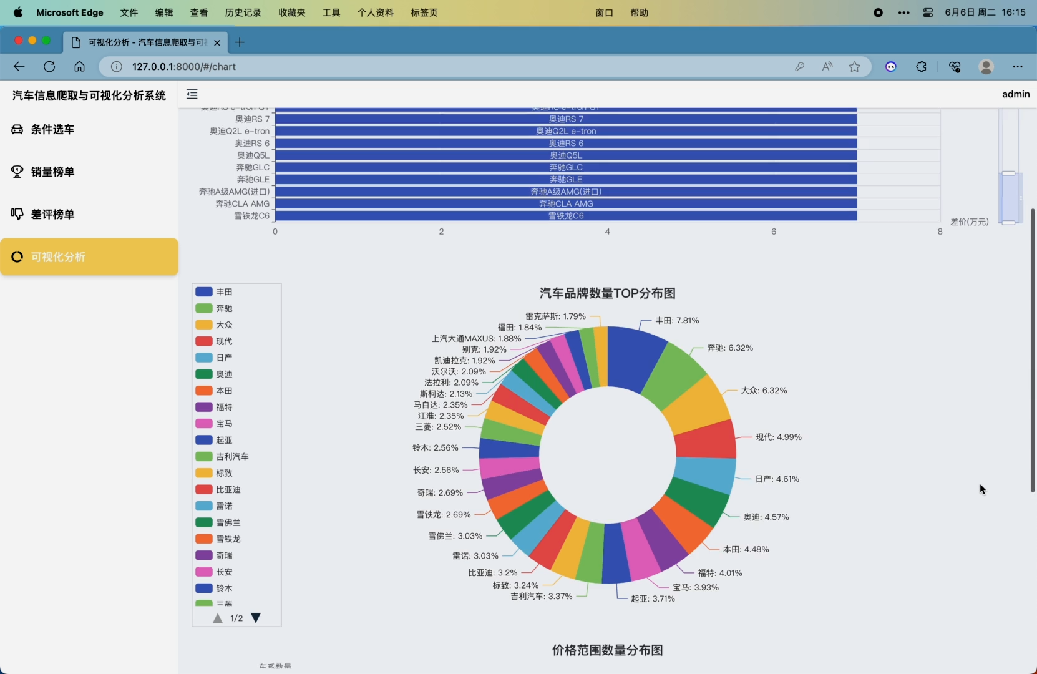1037x674 pixels.
Task: Go to next legend page arrow
Action: pos(255,618)
